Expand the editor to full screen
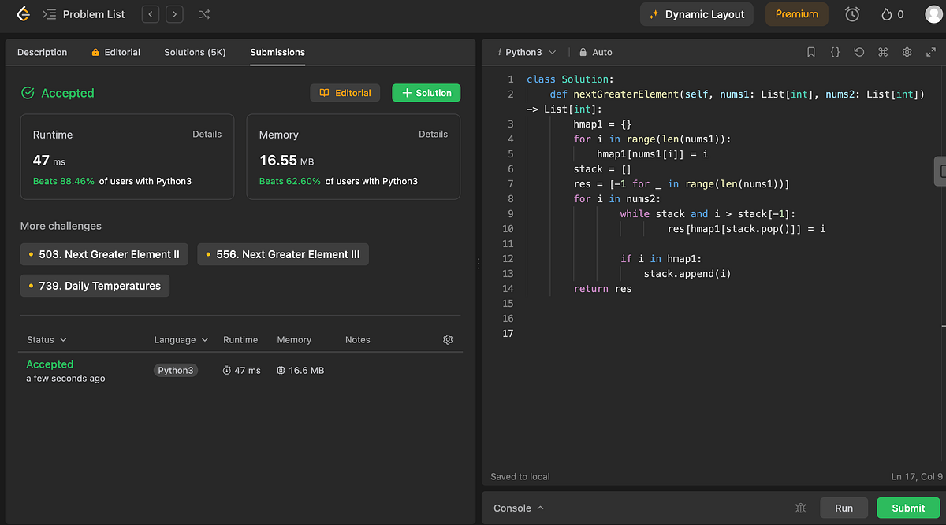The width and height of the screenshot is (946, 525). tap(931, 52)
